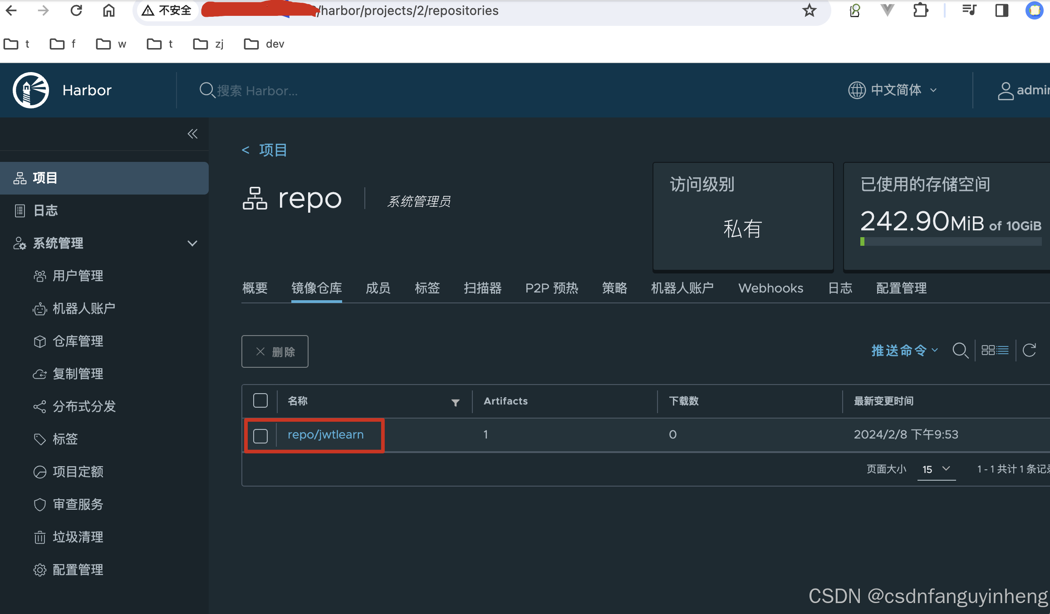Refresh the repository list
The width and height of the screenshot is (1050, 614).
tap(1029, 350)
